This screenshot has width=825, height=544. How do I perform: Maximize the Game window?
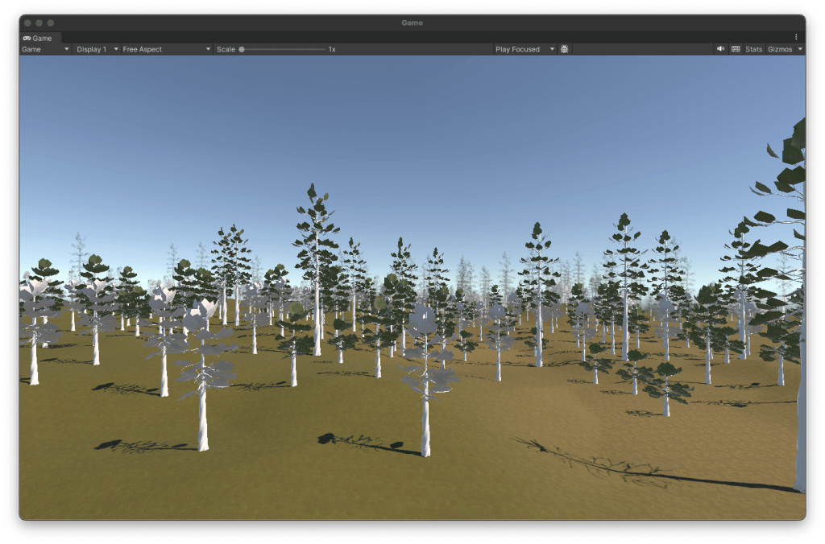tap(52, 23)
